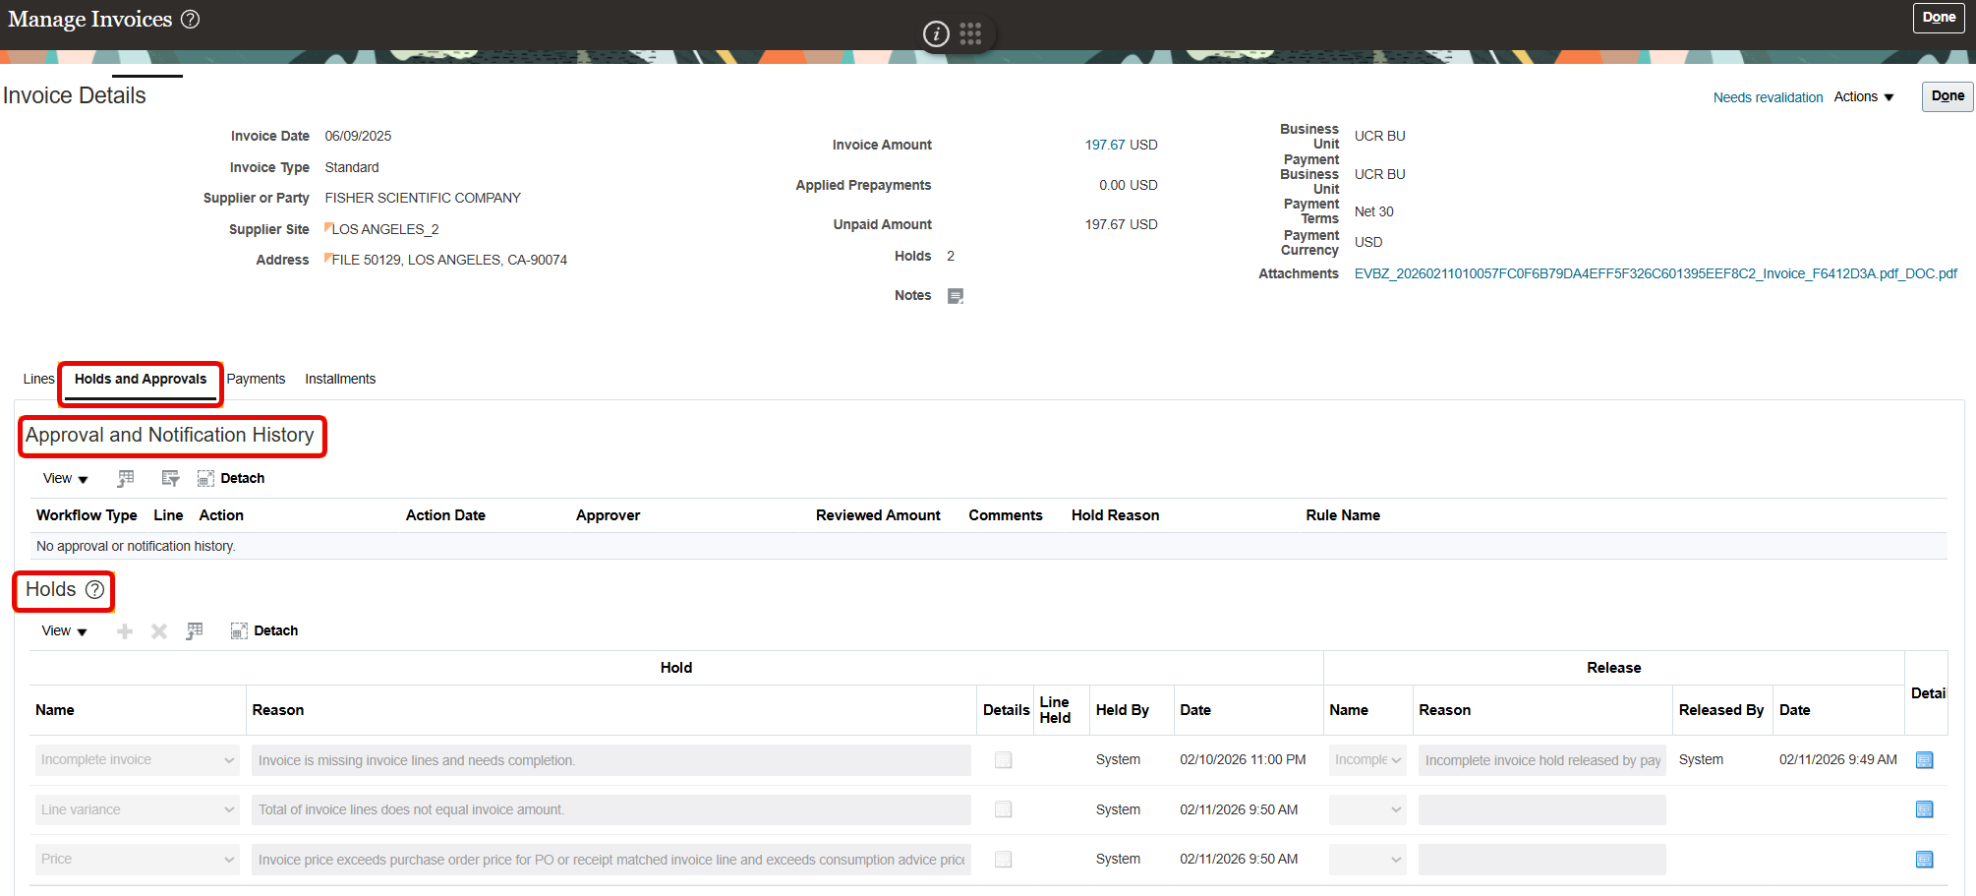Screen dimensions: 1976x896
Task: Release a hold using the X icon
Action: click(x=158, y=630)
